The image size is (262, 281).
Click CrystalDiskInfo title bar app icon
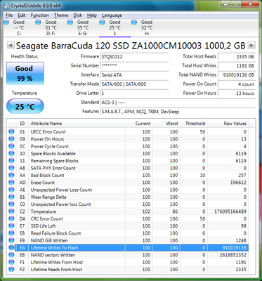tap(6, 6)
